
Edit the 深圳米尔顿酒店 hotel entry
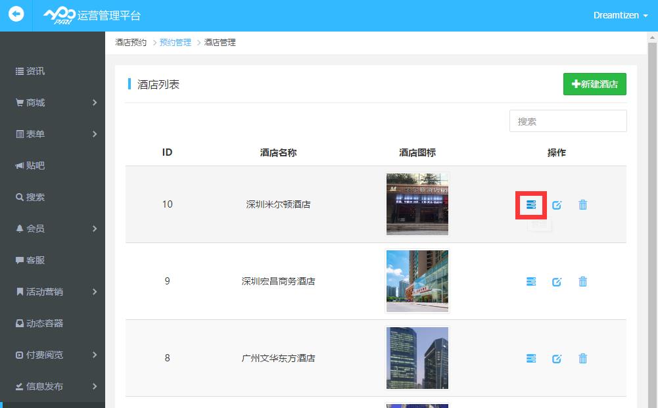[557, 205]
